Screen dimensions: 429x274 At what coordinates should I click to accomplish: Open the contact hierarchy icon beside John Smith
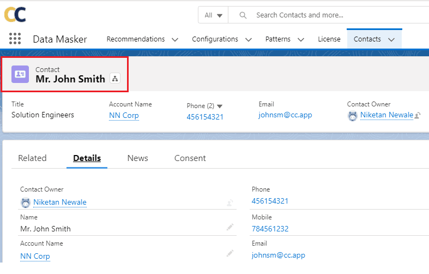pyautogui.click(x=115, y=79)
